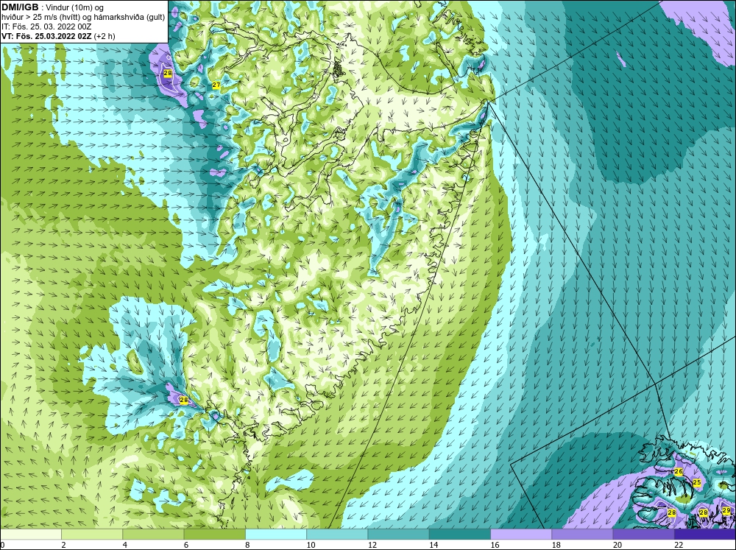Click the legend scale value 6
The height and width of the screenshot is (550, 736).
click(186, 545)
